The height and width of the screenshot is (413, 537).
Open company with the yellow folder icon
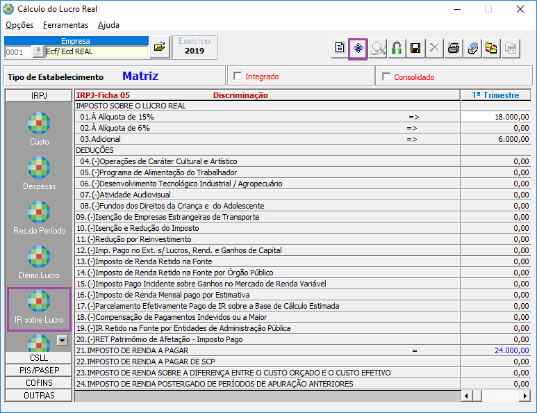point(159,47)
